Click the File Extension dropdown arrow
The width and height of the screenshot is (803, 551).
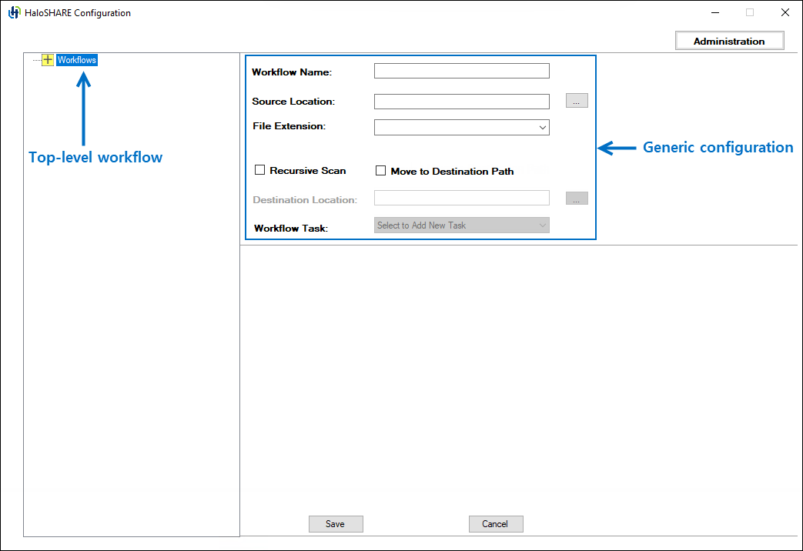click(x=543, y=126)
